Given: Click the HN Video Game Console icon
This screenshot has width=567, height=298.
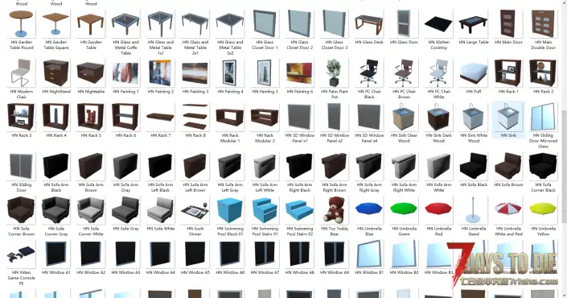Looking at the screenshot, I should tap(22, 254).
